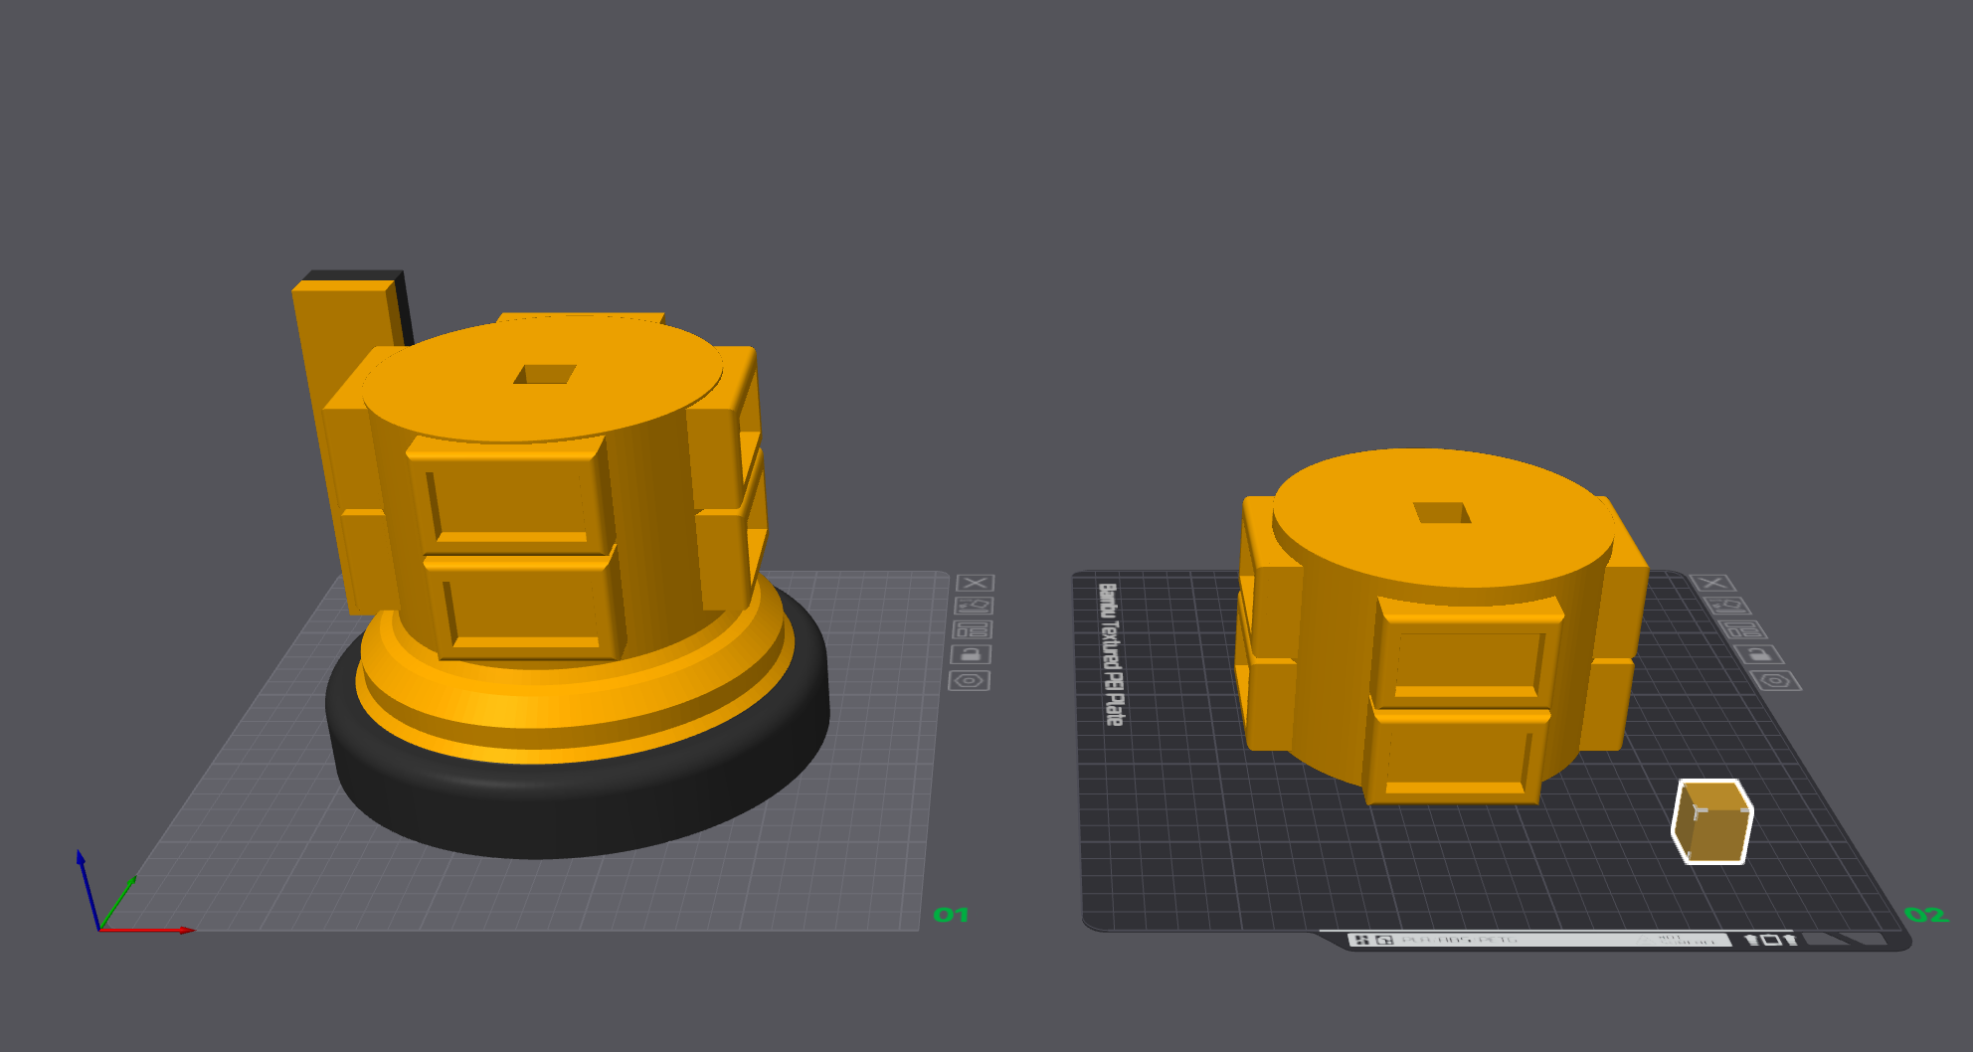The image size is (1973, 1052).
Task: Remove plate 02 using its X icon
Action: (1712, 583)
